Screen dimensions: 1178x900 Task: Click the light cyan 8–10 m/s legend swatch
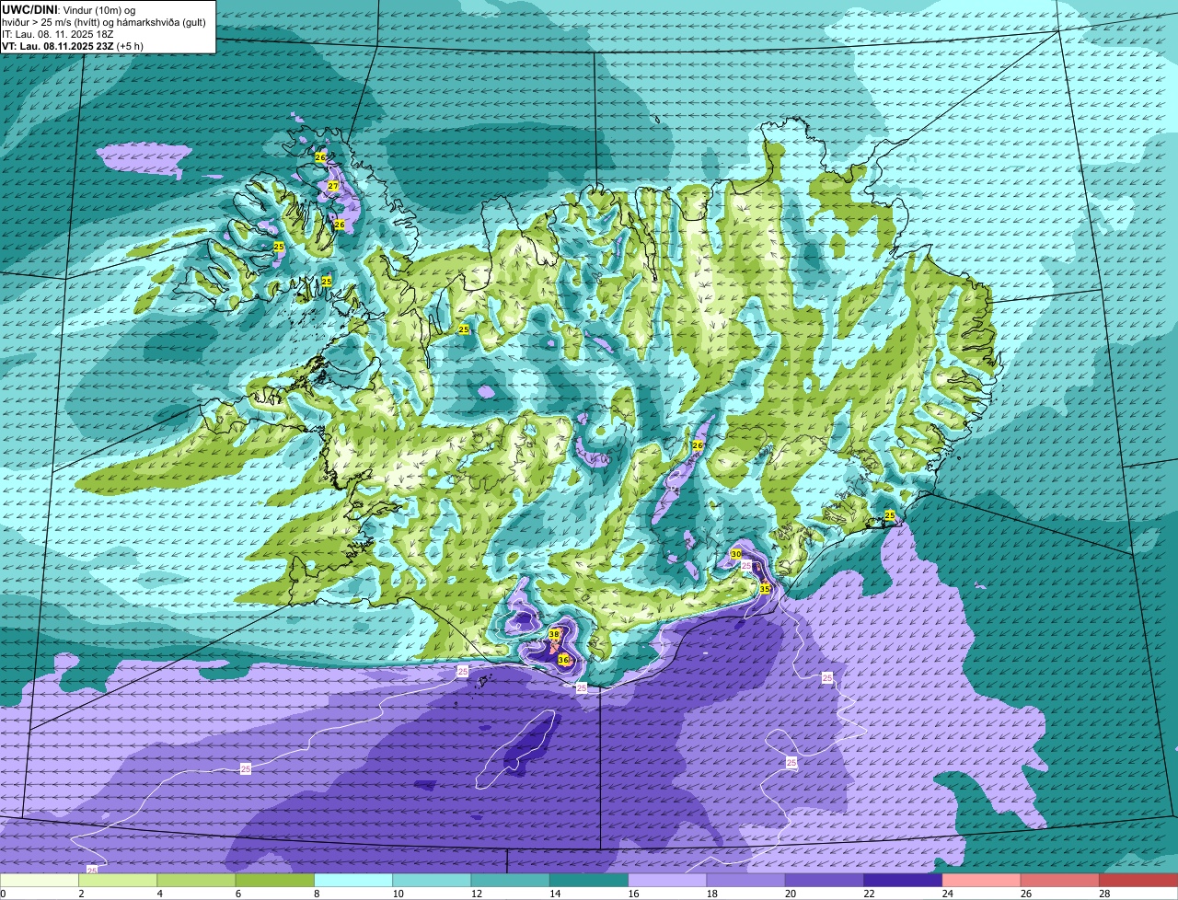[353, 880]
